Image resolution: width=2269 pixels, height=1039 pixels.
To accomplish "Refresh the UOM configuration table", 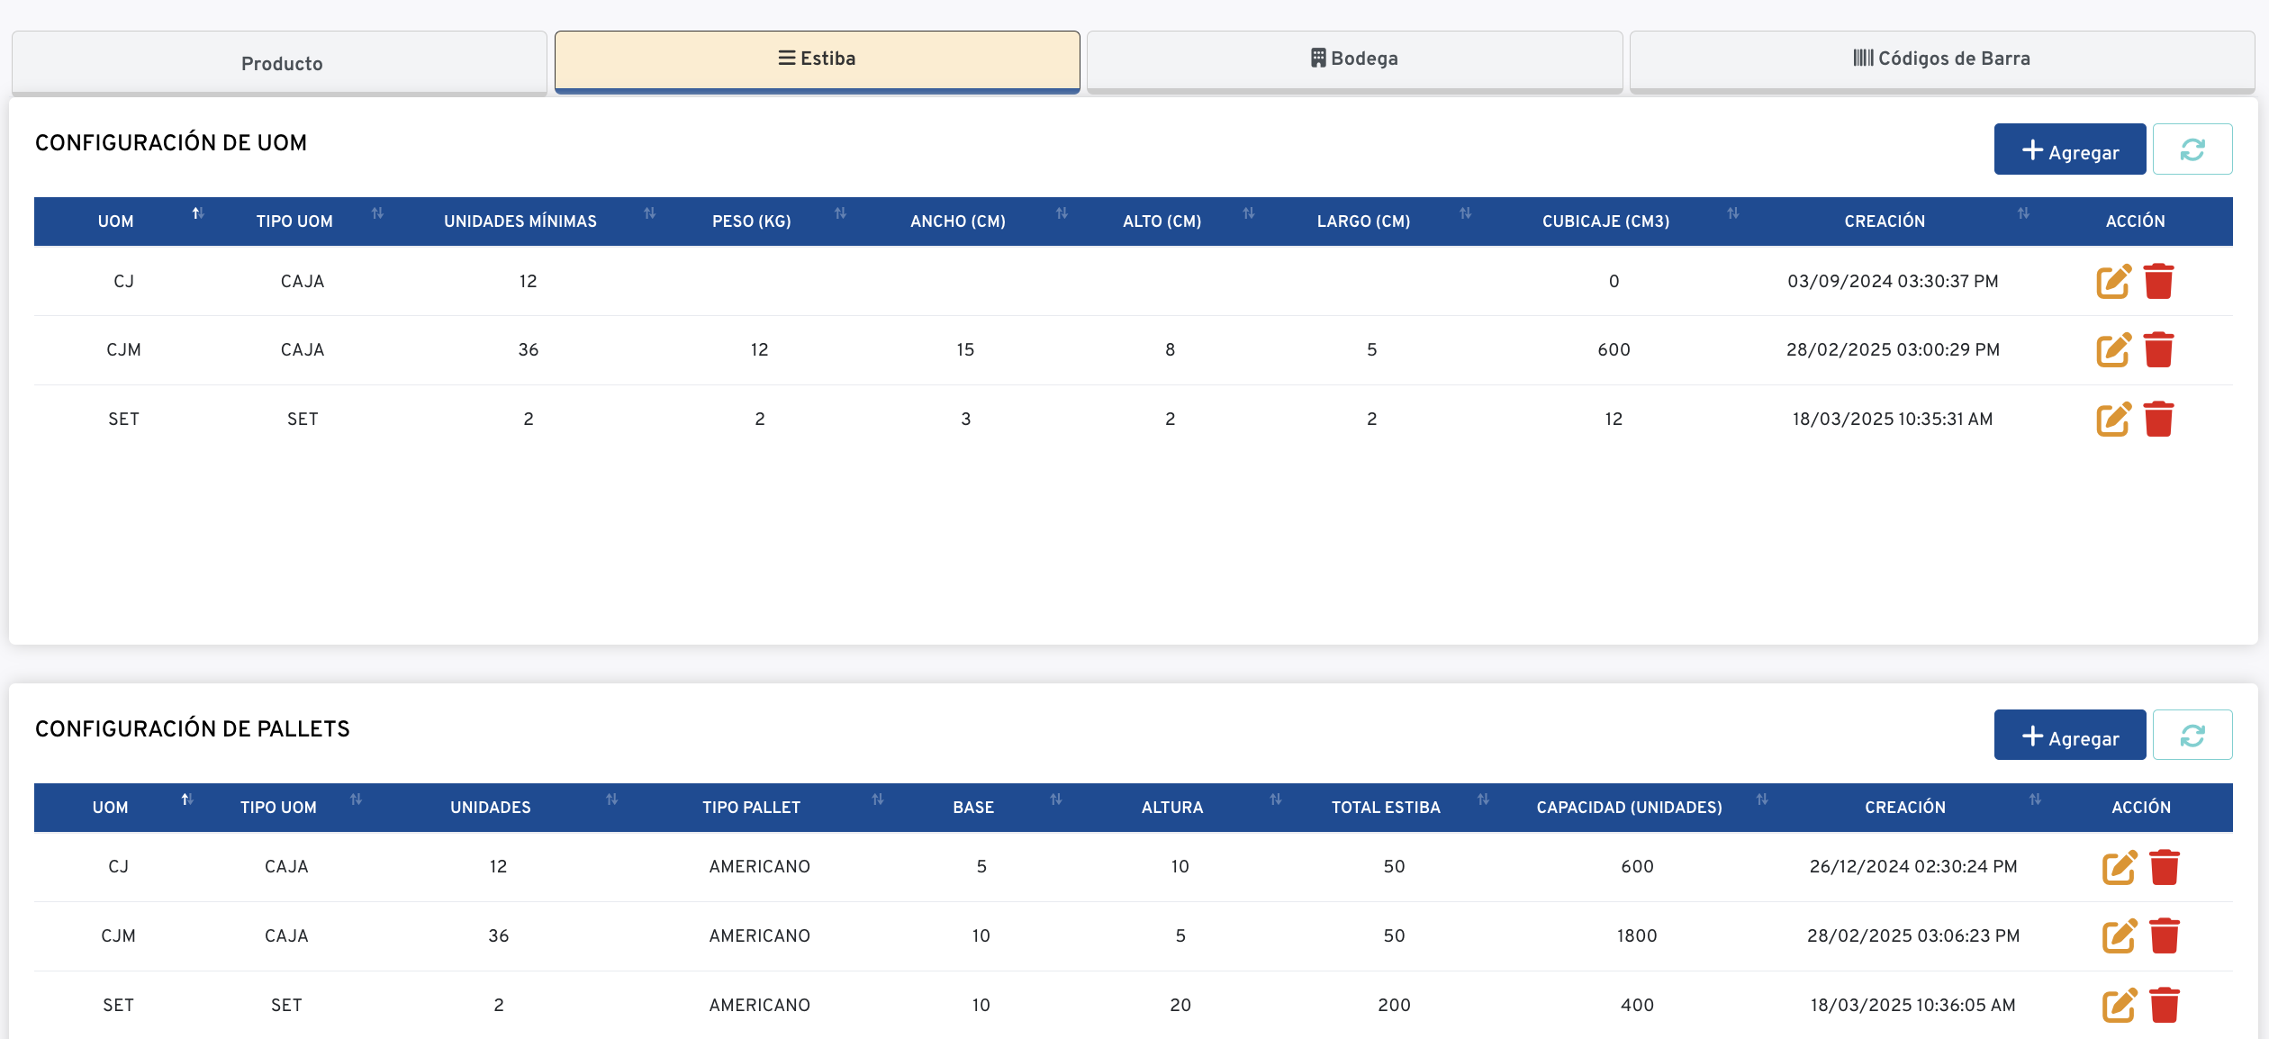I will 2192,149.
